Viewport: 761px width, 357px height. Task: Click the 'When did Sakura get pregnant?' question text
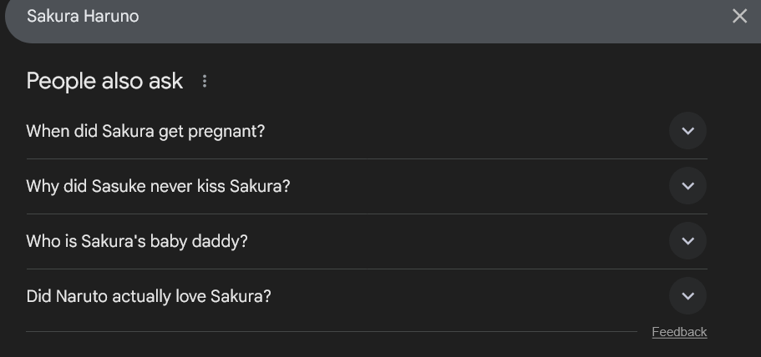click(145, 131)
